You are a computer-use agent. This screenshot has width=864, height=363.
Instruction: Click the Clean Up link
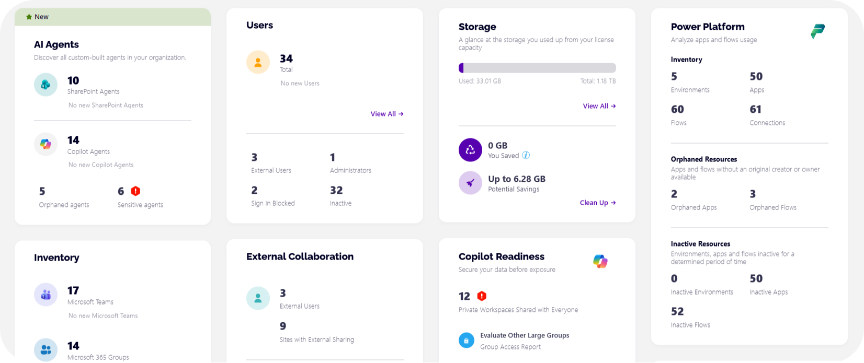tap(597, 203)
